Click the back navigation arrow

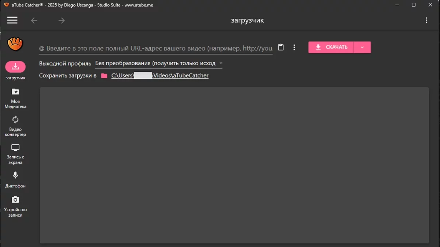click(34, 20)
